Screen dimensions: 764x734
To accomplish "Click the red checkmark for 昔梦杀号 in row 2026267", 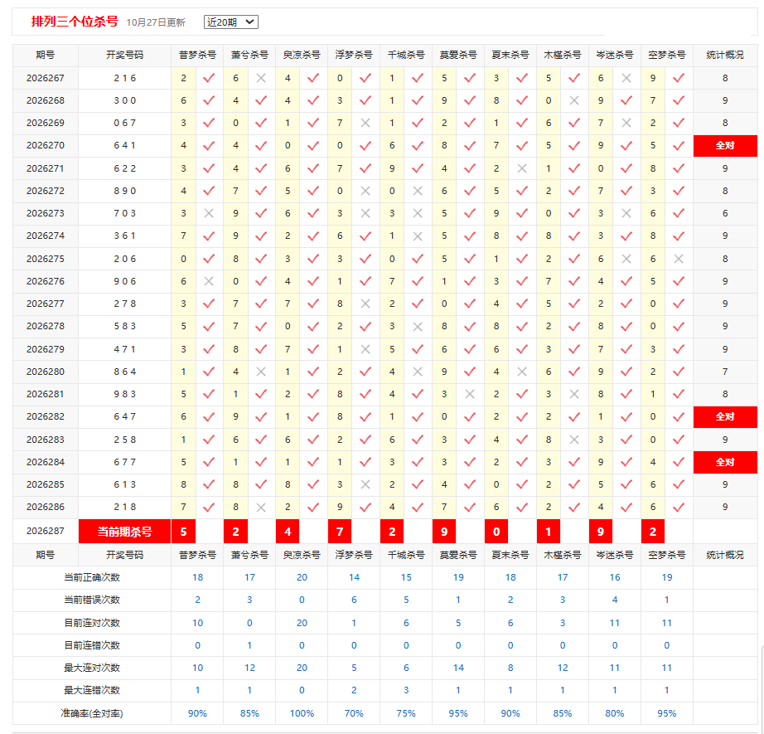I will point(209,78).
